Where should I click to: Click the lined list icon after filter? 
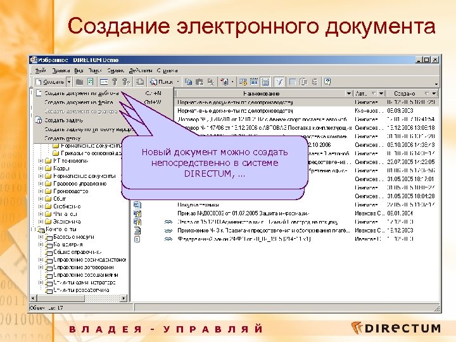point(293,82)
